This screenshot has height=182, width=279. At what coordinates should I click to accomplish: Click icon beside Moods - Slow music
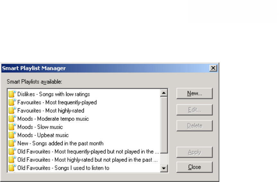click(12, 127)
